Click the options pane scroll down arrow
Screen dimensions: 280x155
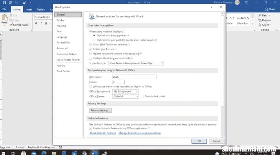[222, 136]
